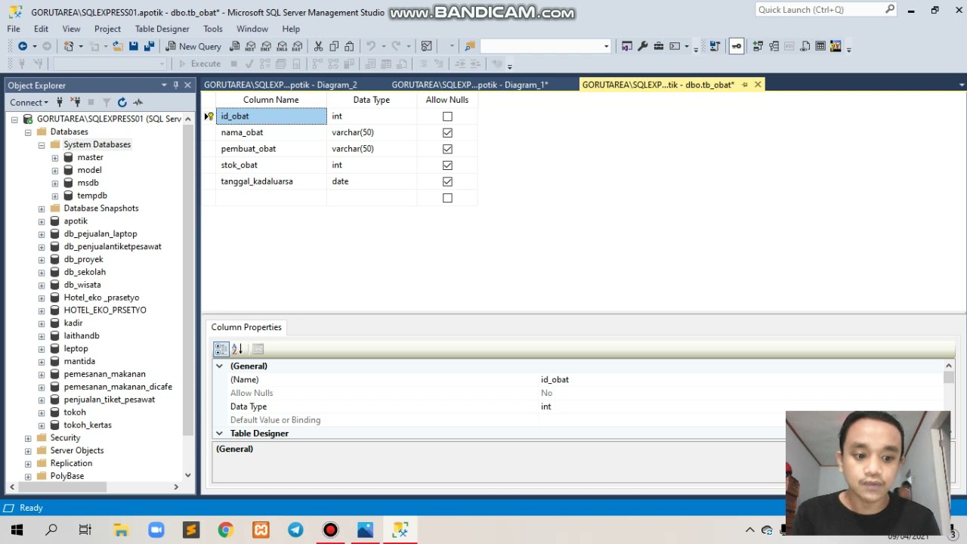Click the New Query button
The height and width of the screenshot is (544, 967).
pyautogui.click(x=193, y=46)
